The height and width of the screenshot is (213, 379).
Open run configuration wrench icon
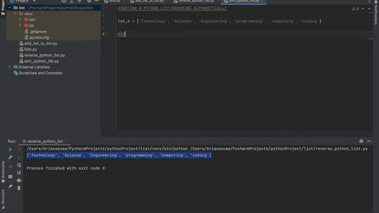11,157
